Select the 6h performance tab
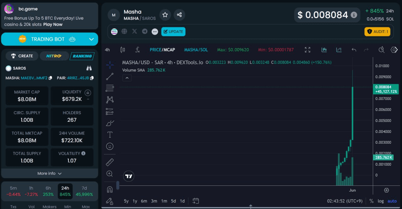Image resolution: width=402 pixels, height=209 pixels. pyautogui.click(x=48, y=191)
